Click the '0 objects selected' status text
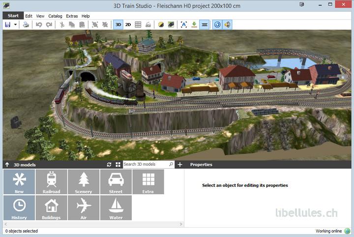Screen dimensions: 354x237 click(22, 231)
